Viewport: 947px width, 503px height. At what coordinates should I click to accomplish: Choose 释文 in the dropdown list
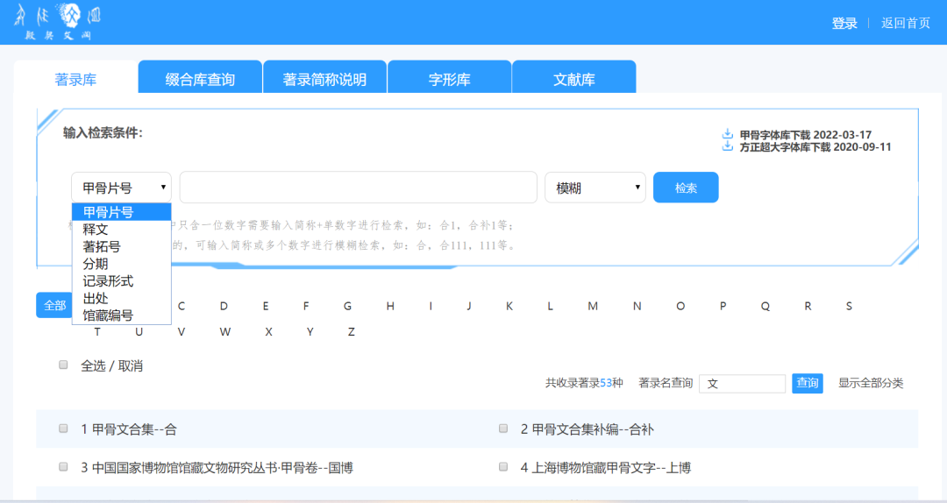pos(121,230)
